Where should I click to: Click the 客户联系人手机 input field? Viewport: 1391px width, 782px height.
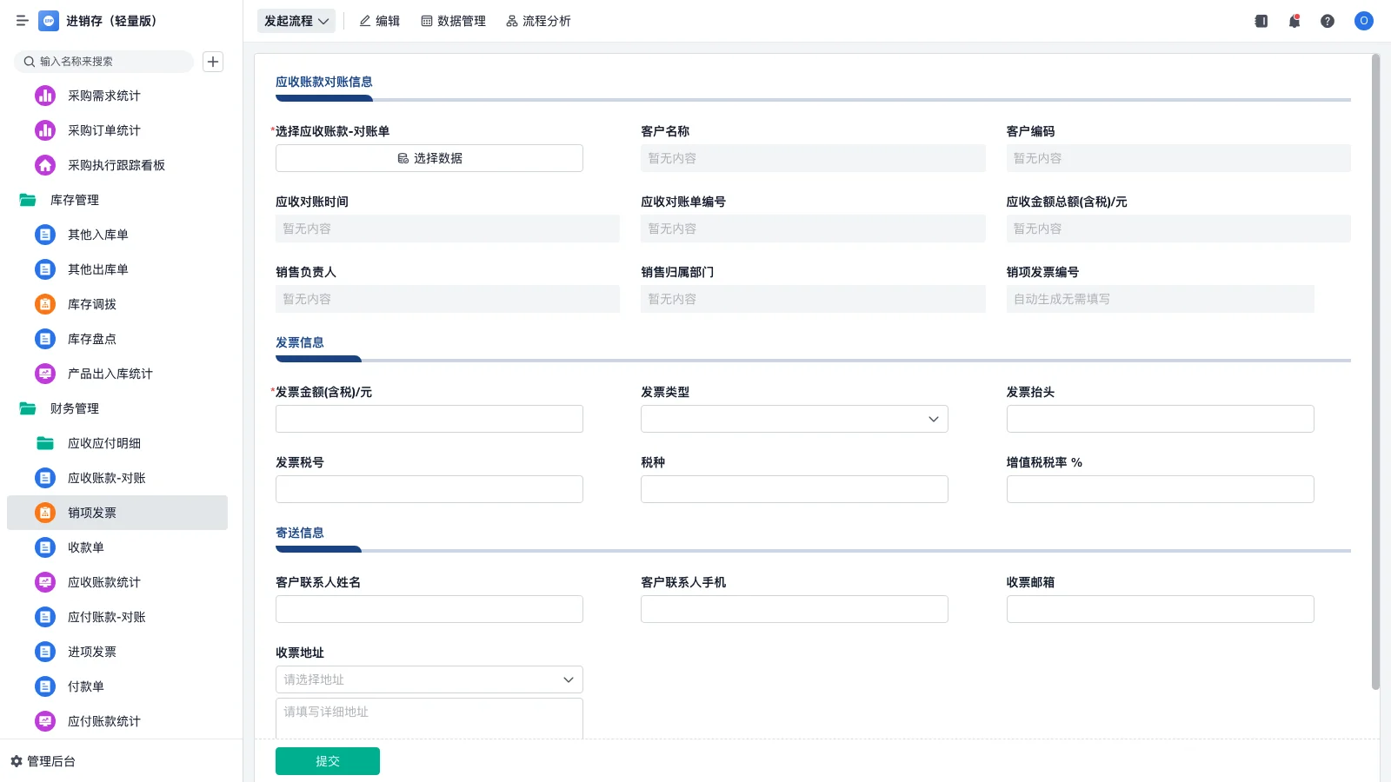point(795,609)
